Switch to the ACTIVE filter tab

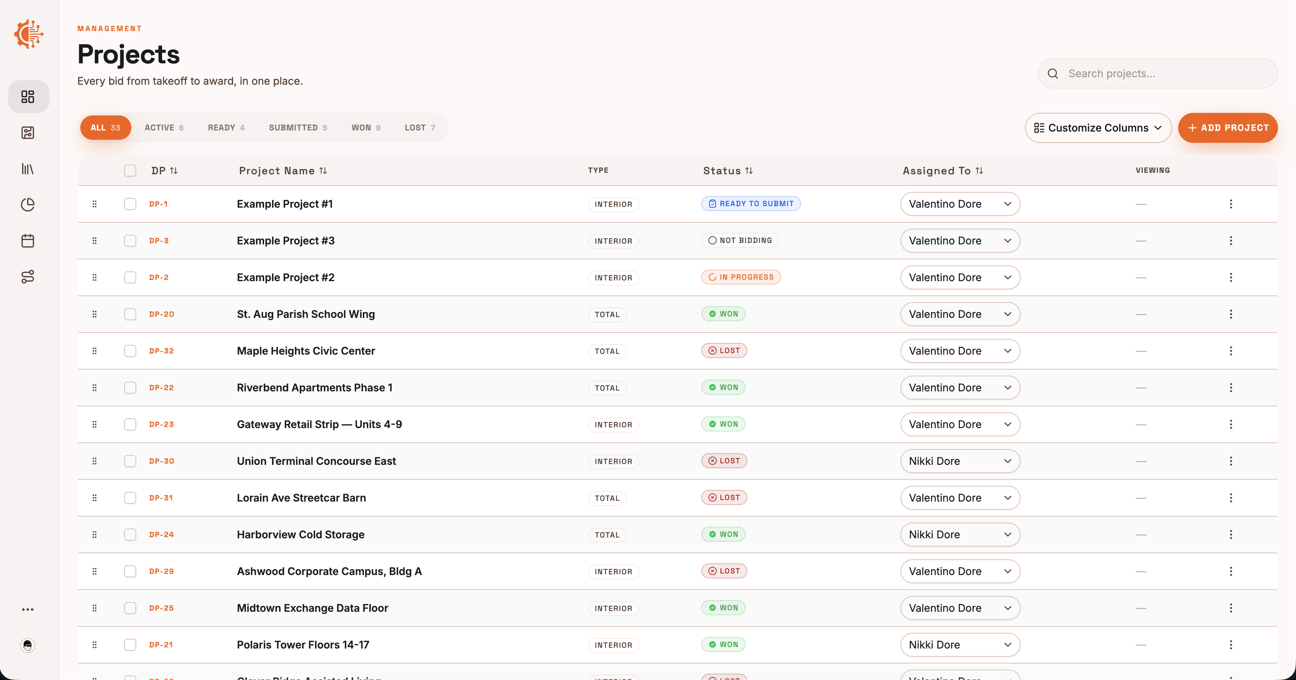pos(164,128)
